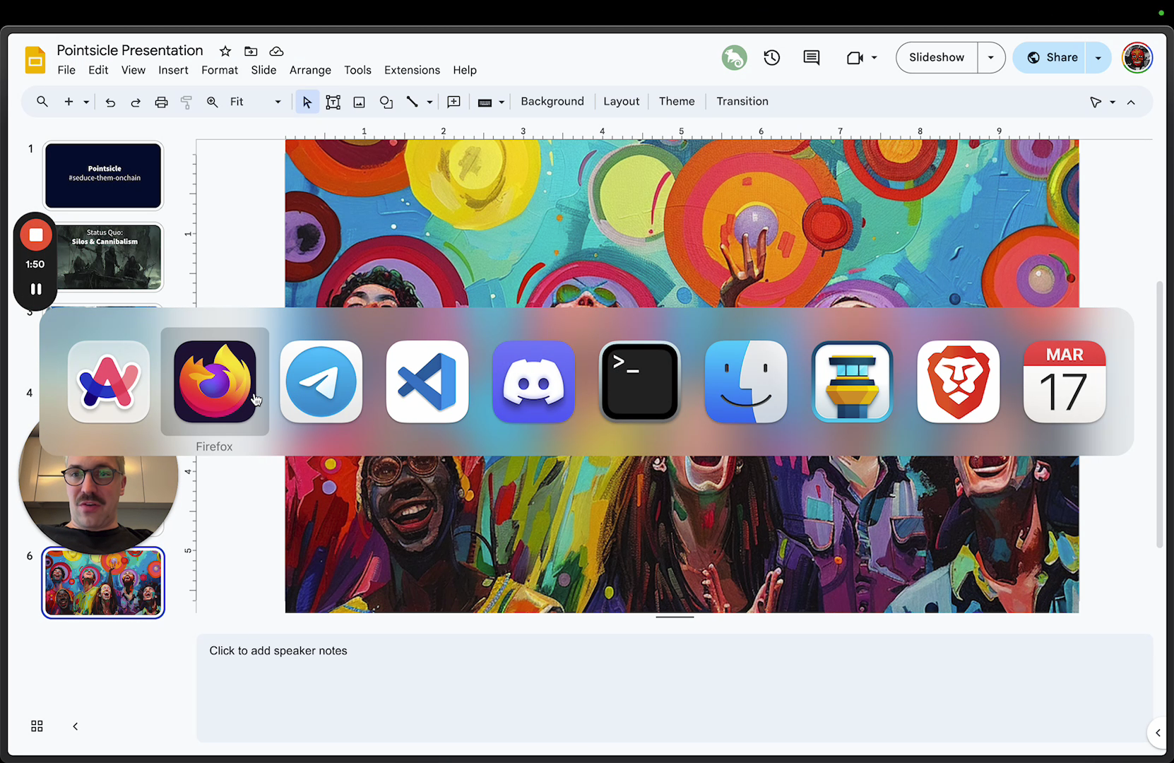Undo the last action
Image resolution: width=1174 pixels, height=763 pixels.
click(x=110, y=102)
